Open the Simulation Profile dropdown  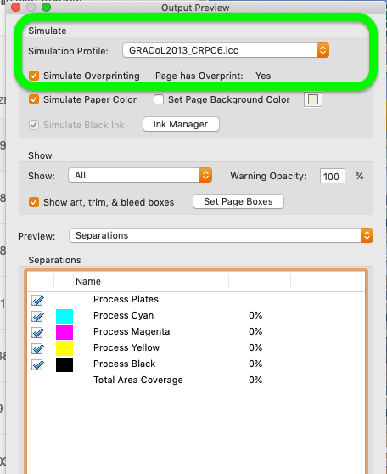226,50
